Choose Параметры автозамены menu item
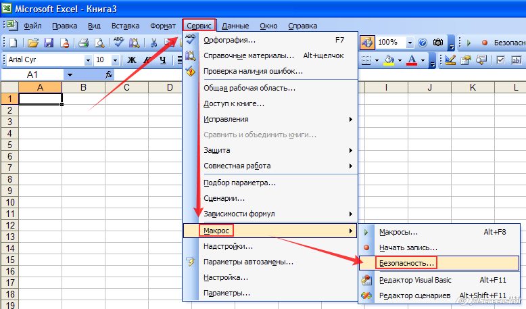Viewport: 526px width, 309px height. (x=270, y=262)
